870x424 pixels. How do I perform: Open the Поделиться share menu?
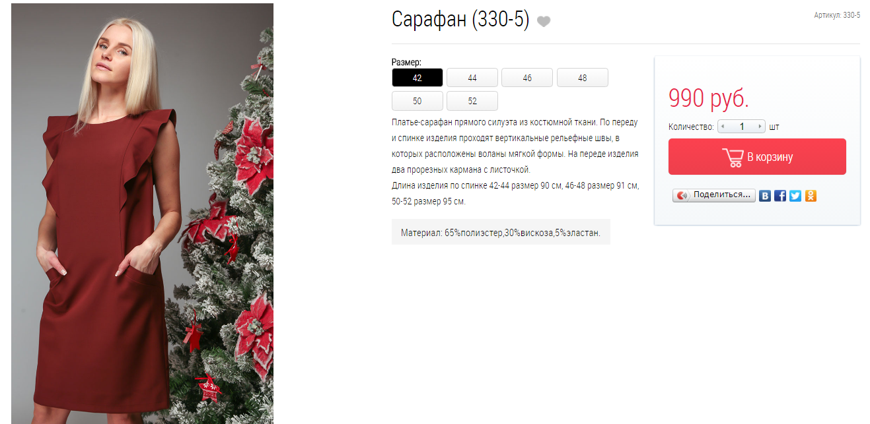click(x=714, y=195)
